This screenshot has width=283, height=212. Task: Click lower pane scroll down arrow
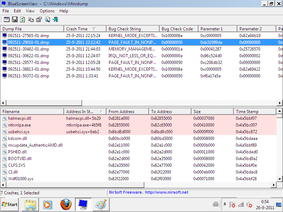(x=279, y=179)
